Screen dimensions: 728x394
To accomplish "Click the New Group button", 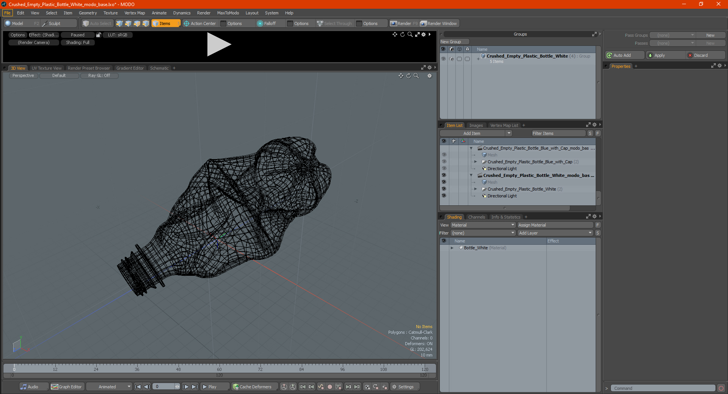I will 454,42.
